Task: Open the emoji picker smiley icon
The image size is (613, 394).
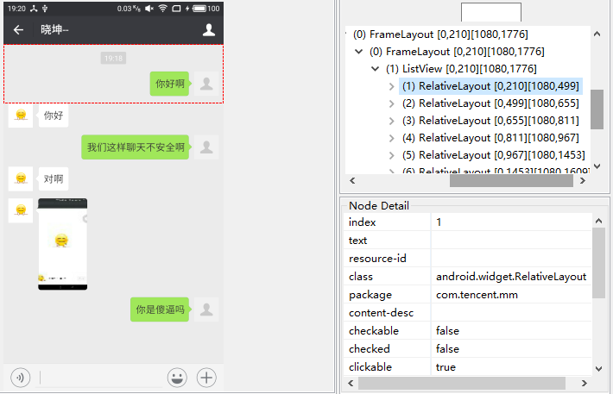Action: [x=177, y=377]
